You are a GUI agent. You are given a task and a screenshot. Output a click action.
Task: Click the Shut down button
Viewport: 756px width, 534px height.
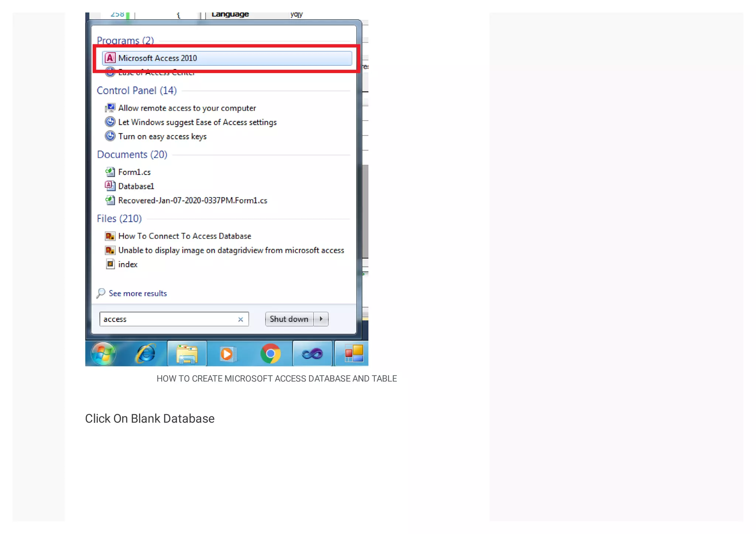coord(289,319)
